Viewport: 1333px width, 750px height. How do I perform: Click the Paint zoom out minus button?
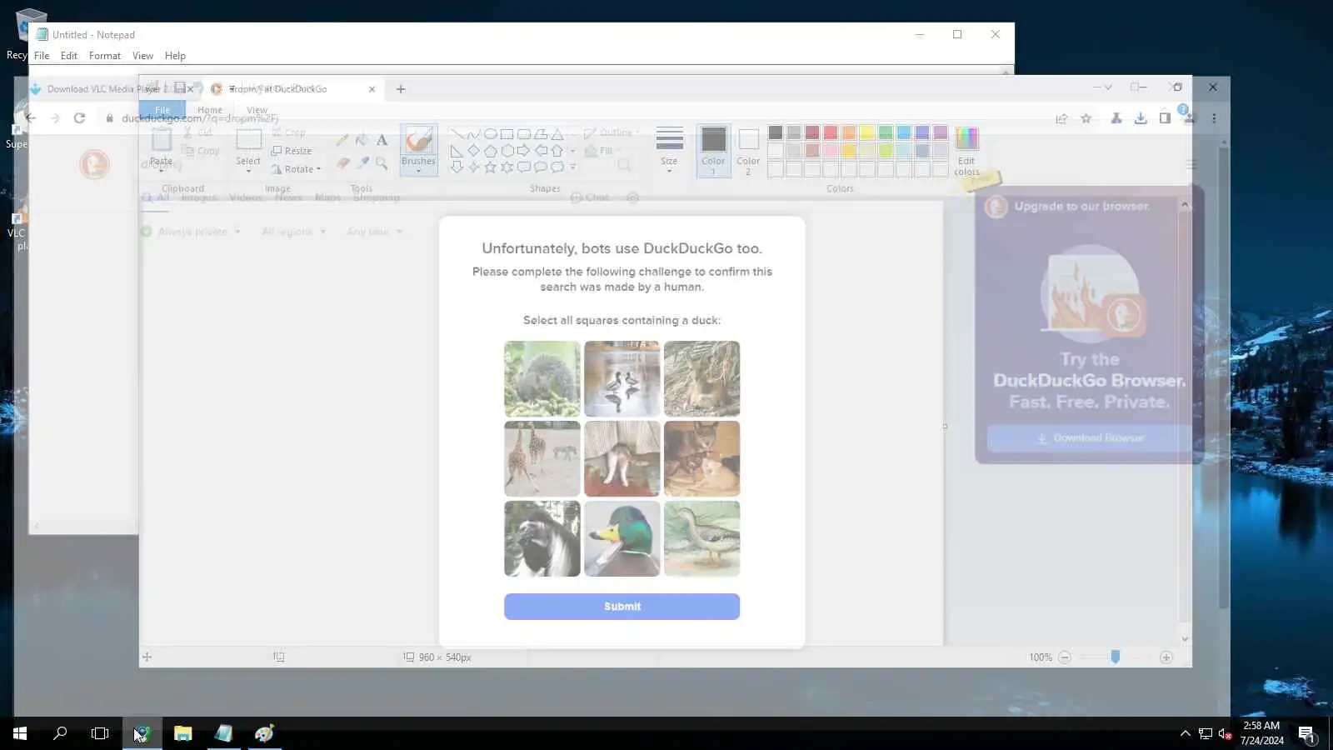pos(1065,657)
